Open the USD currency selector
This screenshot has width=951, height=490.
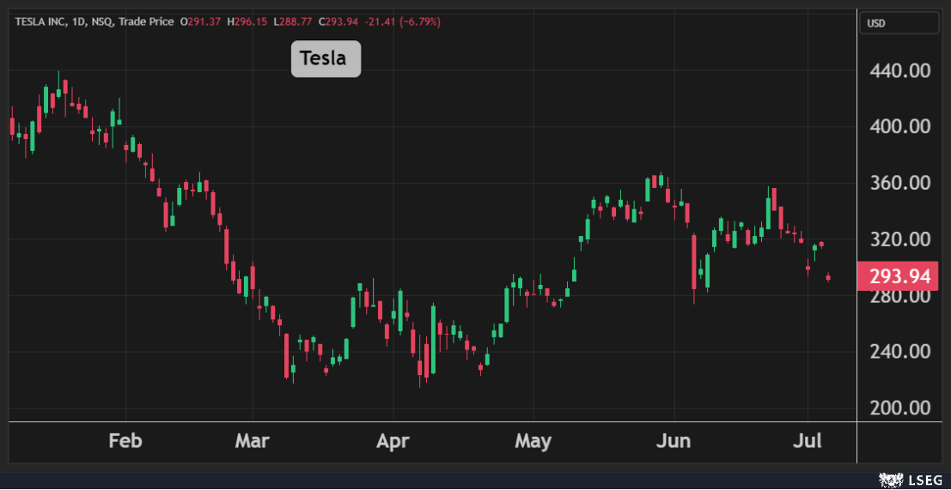click(x=876, y=23)
